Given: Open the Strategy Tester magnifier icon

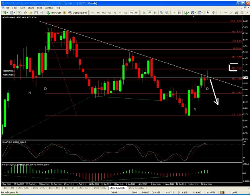Looking at the screenshot, I should [x=41, y=12].
